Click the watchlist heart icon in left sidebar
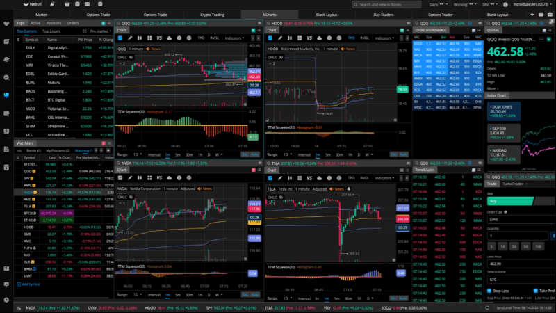The image size is (556, 313). point(6,24)
